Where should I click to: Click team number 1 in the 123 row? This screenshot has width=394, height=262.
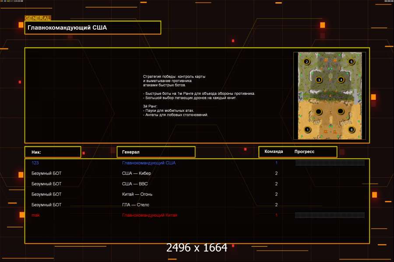pos(276,163)
